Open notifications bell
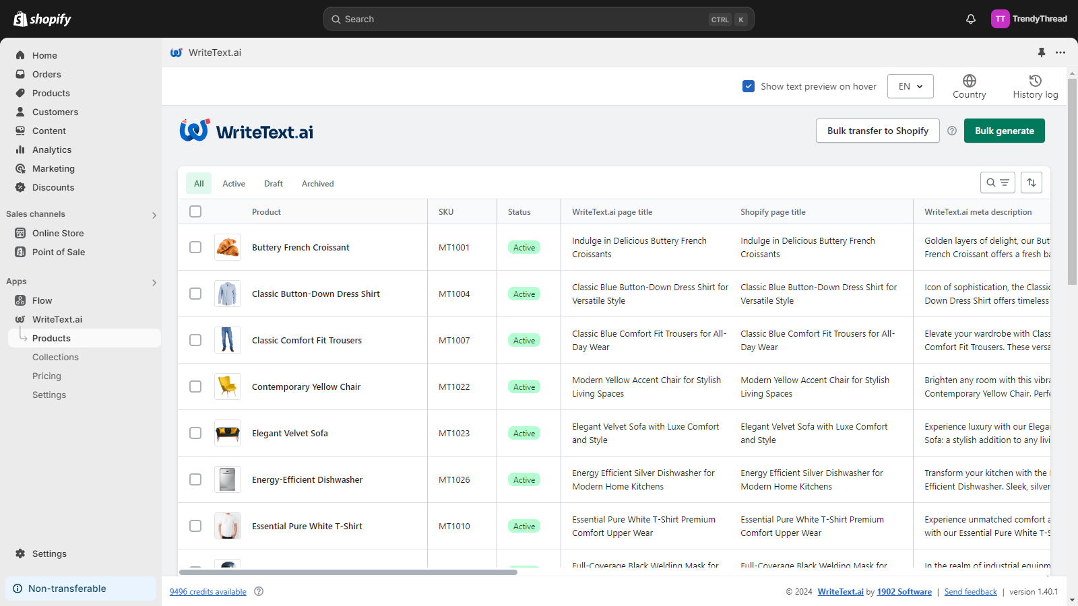Viewport: 1078px width, 606px height. [971, 19]
